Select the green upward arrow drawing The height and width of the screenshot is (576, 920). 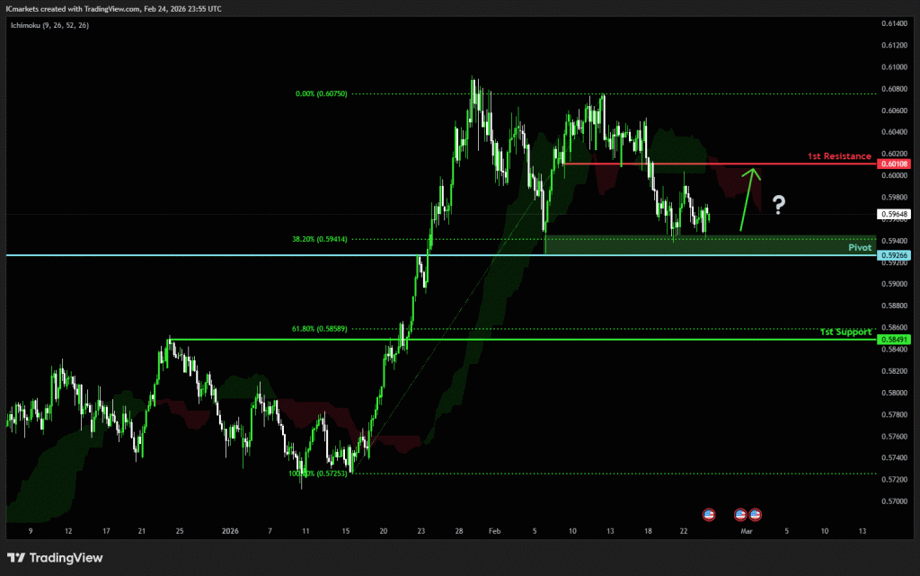749,200
